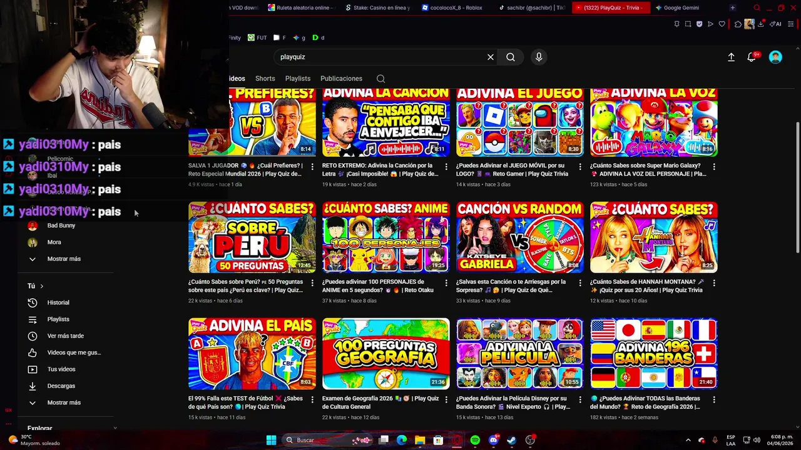This screenshot has width=801, height=450.
Task: Open the browser main menu icon
Action: pyautogui.click(x=790, y=24)
